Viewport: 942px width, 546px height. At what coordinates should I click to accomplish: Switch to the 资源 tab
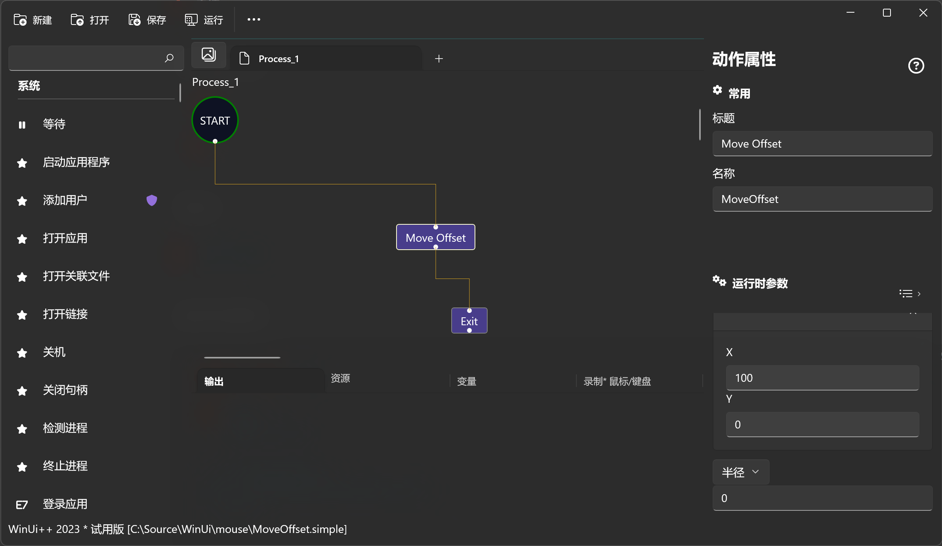pyautogui.click(x=340, y=379)
